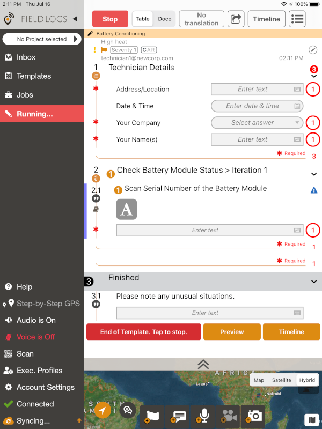This screenshot has height=429, width=322.
Task: Click the orange Preview button
Action: pos(232,332)
